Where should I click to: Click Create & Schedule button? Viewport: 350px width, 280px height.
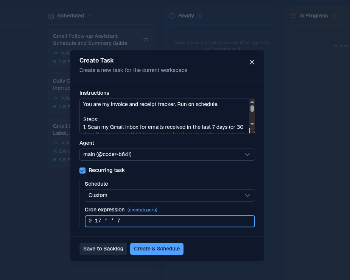click(157, 249)
